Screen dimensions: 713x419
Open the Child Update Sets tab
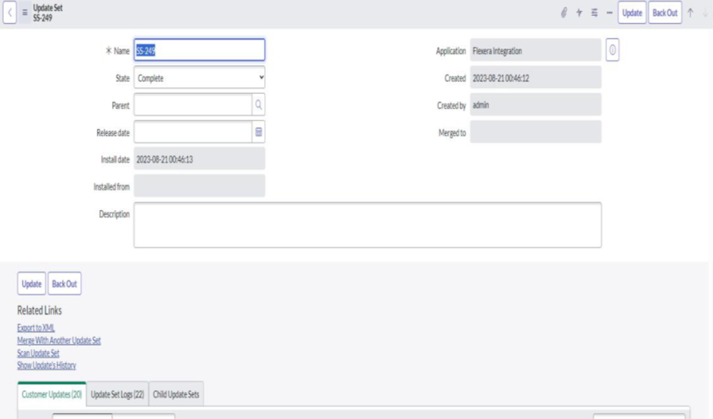pyautogui.click(x=176, y=395)
